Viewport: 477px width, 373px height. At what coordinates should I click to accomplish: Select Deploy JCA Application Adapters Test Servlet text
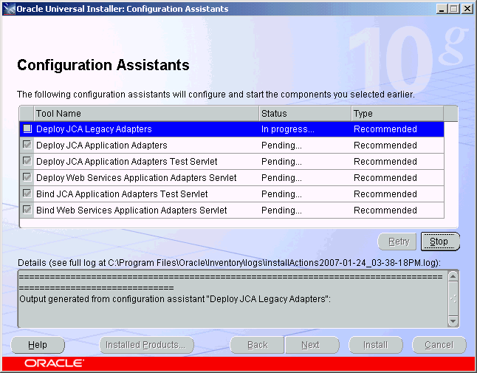[126, 161]
